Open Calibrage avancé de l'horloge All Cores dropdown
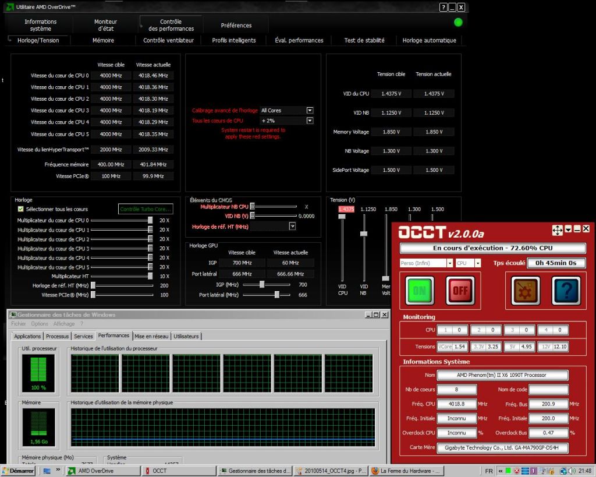 point(310,110)
